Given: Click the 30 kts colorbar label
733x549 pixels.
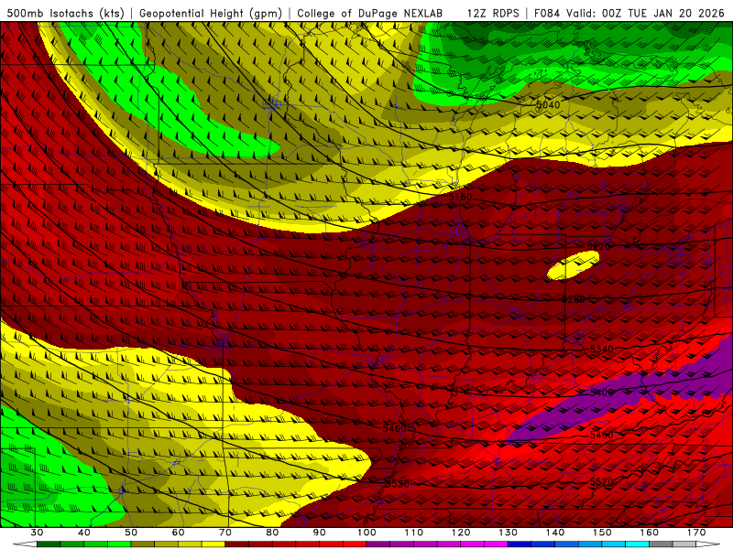Looking at the screenshot, I should [x=37, y=533].
